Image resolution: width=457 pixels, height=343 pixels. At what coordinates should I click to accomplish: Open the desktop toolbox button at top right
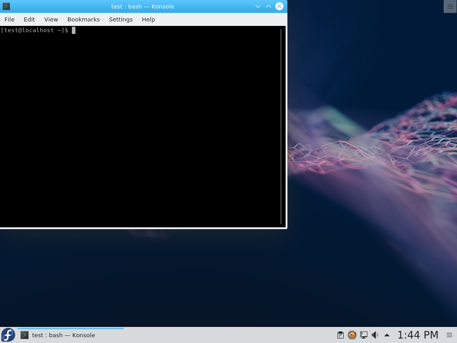[x=450, y=6]
